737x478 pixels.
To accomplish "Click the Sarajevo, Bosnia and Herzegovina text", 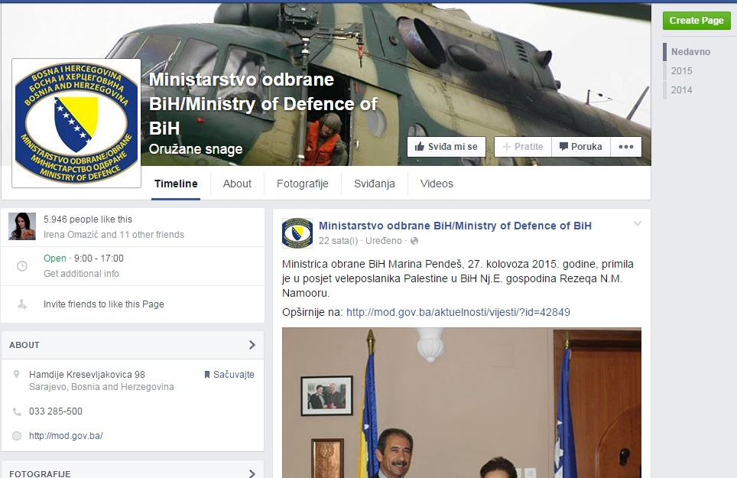I will pyautogui.click(x=101, y=387).
